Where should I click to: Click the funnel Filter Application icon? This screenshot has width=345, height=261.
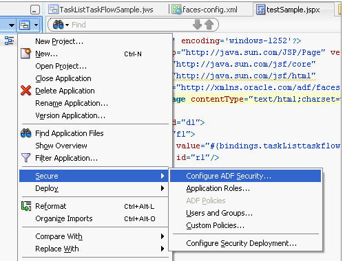click(25, 158)
